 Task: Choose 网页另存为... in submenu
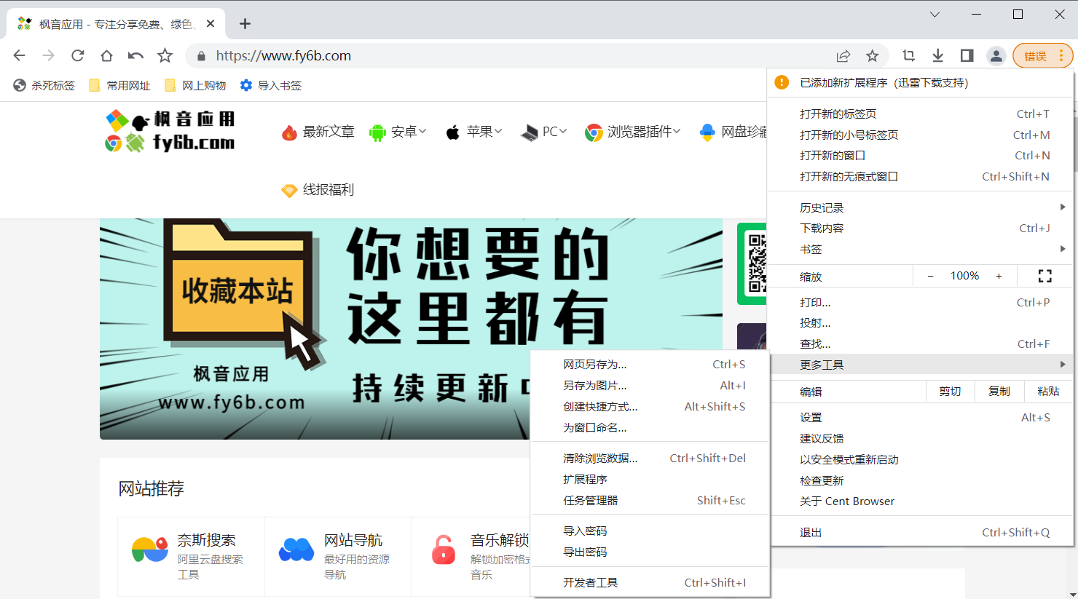coord(650,365)
